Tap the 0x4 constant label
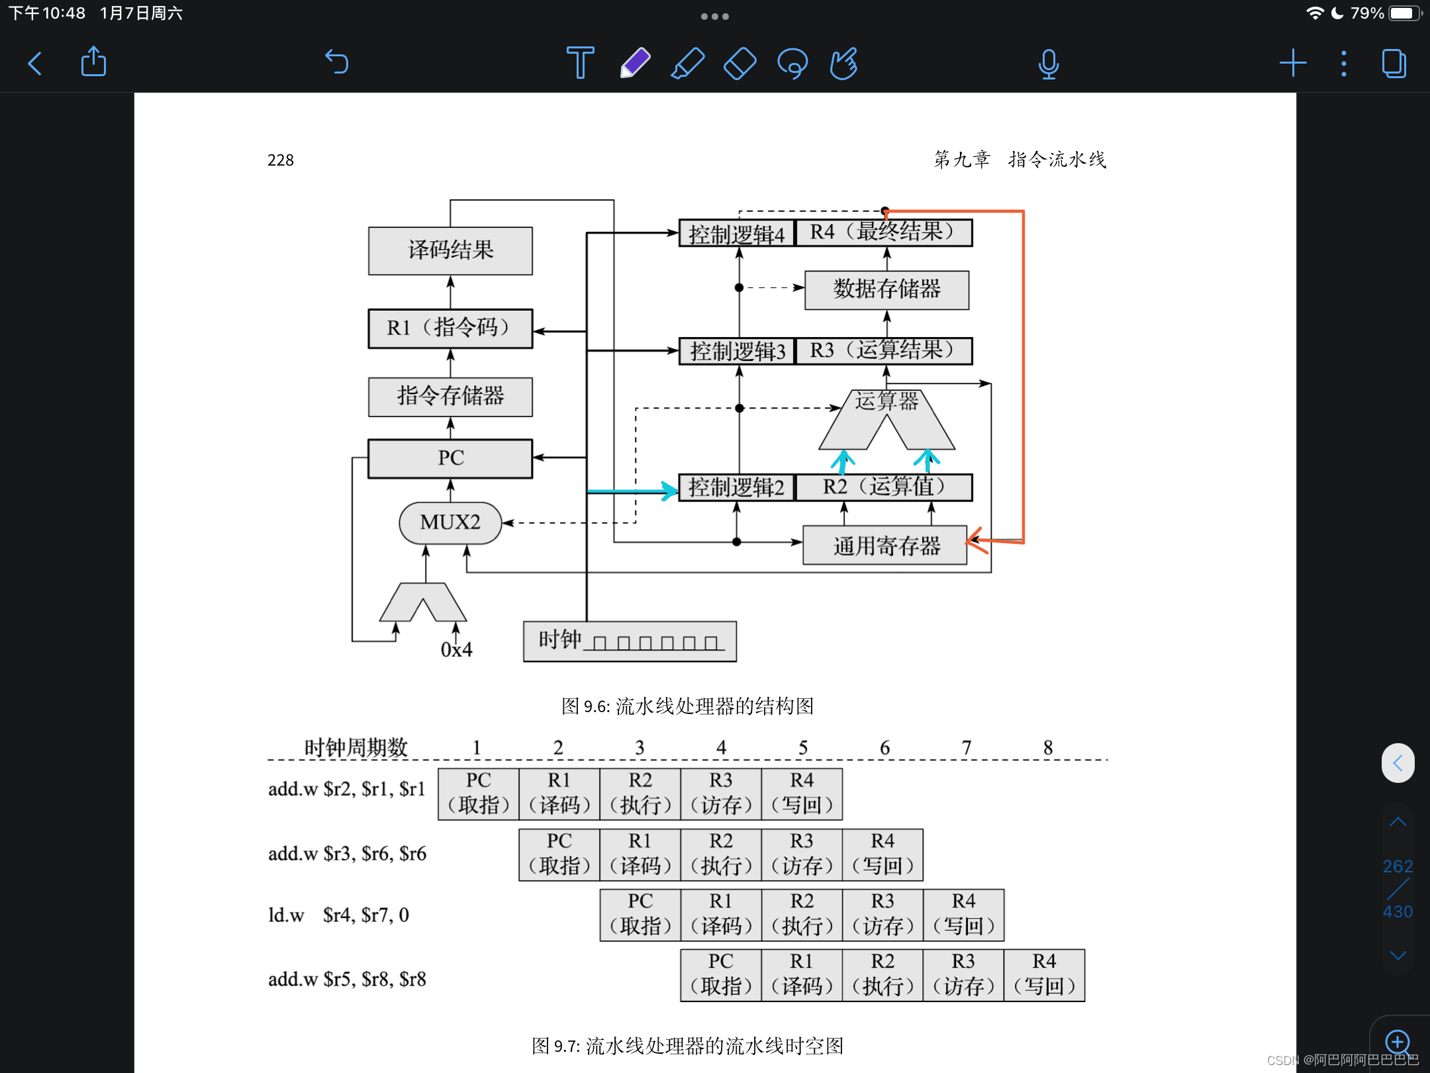This screenshot has width=1430, height=1073. (456, 649)
